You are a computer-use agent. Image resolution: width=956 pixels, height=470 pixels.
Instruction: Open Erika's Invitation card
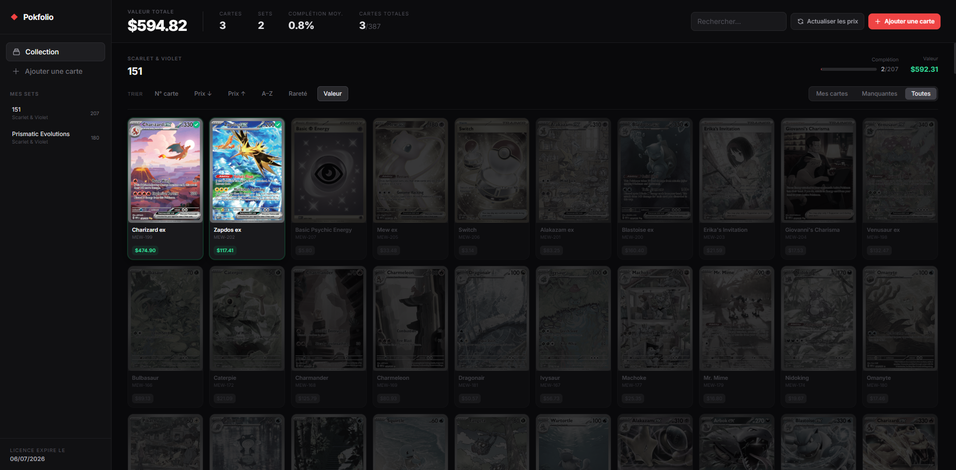[737, 189]
